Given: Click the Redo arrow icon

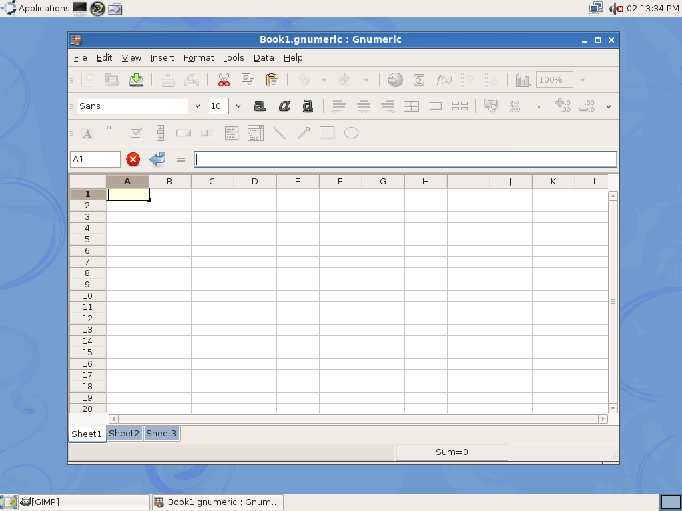Looking at the screenshot, I should coord(344,80).
